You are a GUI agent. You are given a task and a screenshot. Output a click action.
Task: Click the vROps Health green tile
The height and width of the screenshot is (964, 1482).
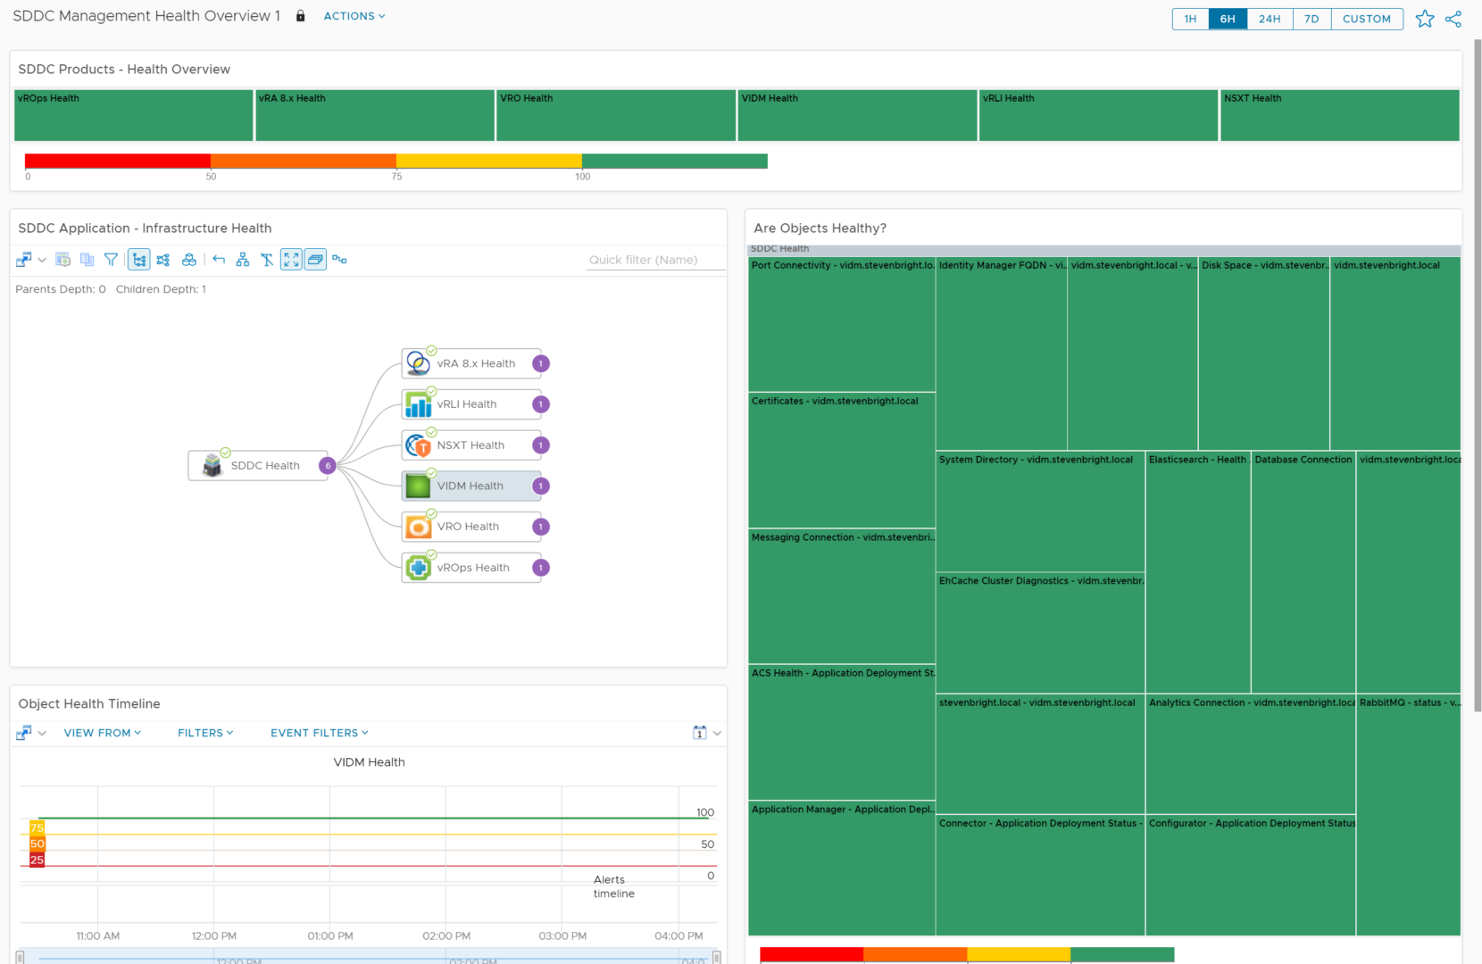tap(134, 116)
